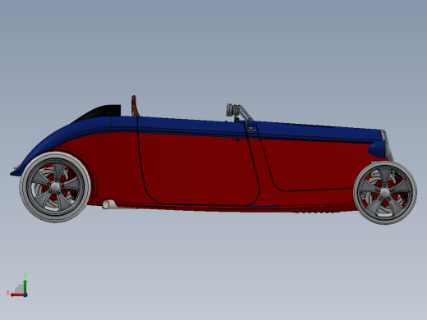Image resolution: width=427 pixels, height=320 pixels.
Task: Select the rear wheel center hub cap
Action: (55, 187)
